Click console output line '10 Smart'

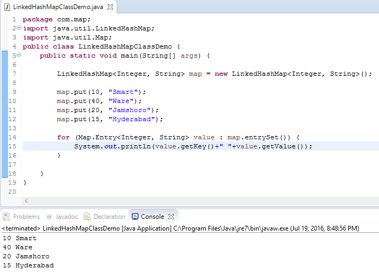coord(20,238)
